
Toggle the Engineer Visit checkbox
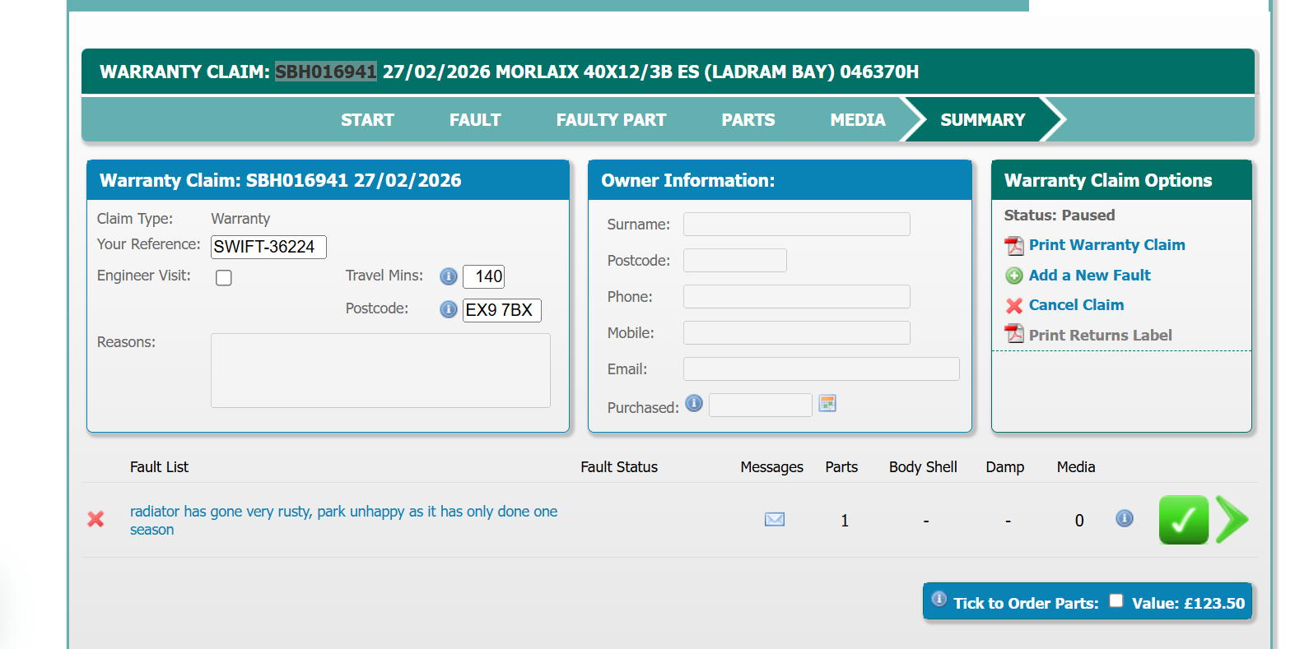224,278
